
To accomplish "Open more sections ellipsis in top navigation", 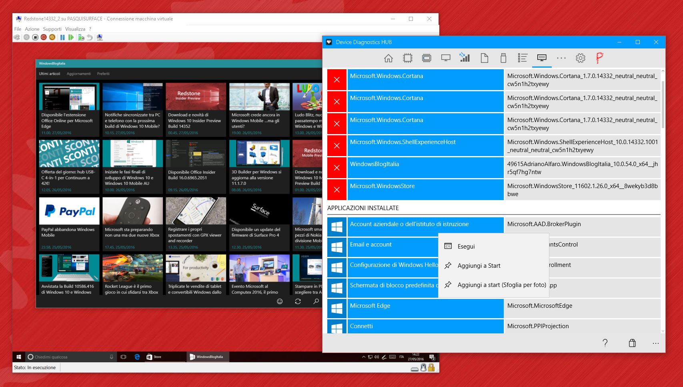I will pyautogui.click(x=561, y=58).
